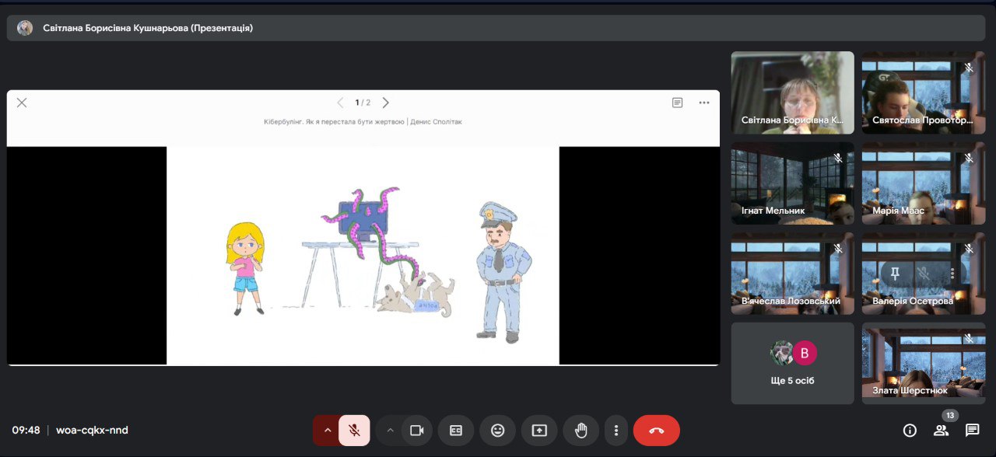
Task: Toggle the camera on or off
Action: point(416,431)
